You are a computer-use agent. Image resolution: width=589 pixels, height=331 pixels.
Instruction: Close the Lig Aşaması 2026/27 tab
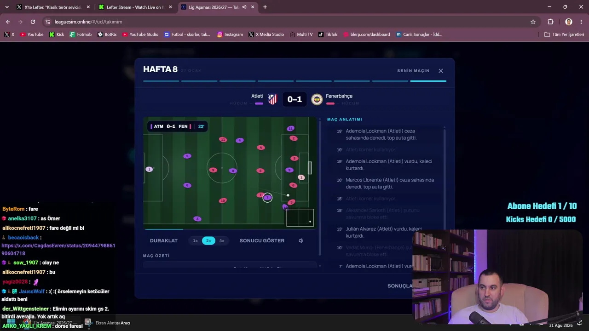tap(253, 7)
